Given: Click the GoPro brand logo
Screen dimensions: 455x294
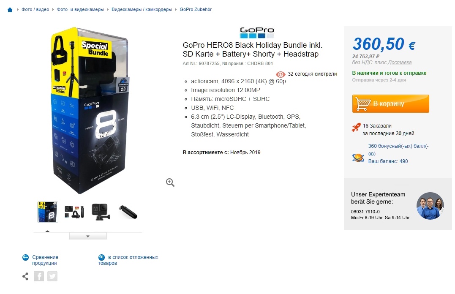Looking at the screenshot, I should 257,33.
